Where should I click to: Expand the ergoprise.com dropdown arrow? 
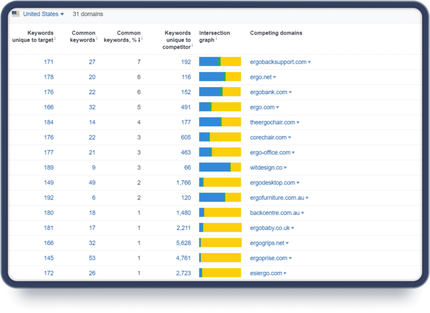[x=290, y=258]
